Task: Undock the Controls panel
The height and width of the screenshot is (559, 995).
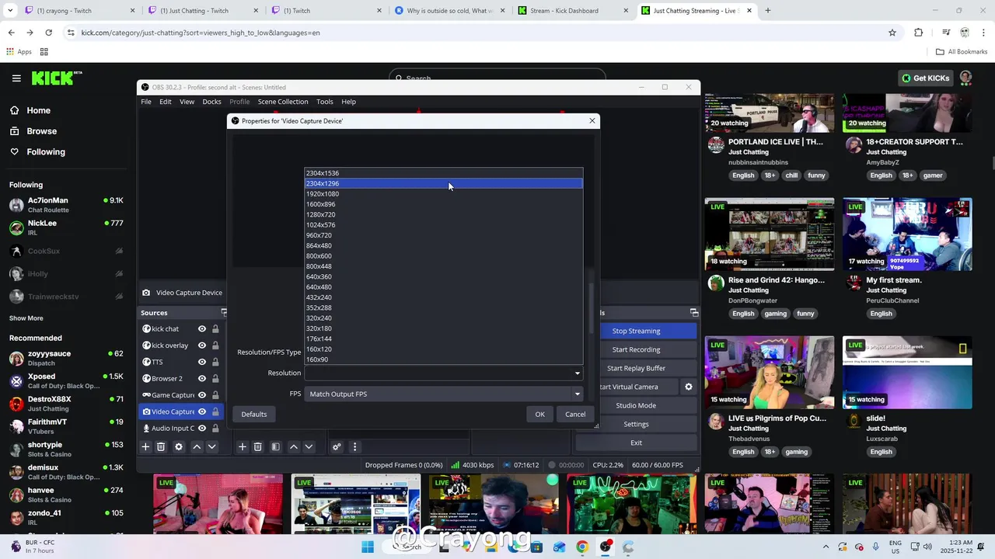Action: 694,312
